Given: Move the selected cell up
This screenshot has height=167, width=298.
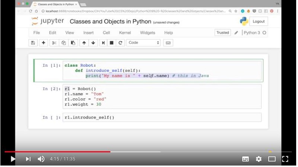Looking at the screenshot, I should 84,43.
